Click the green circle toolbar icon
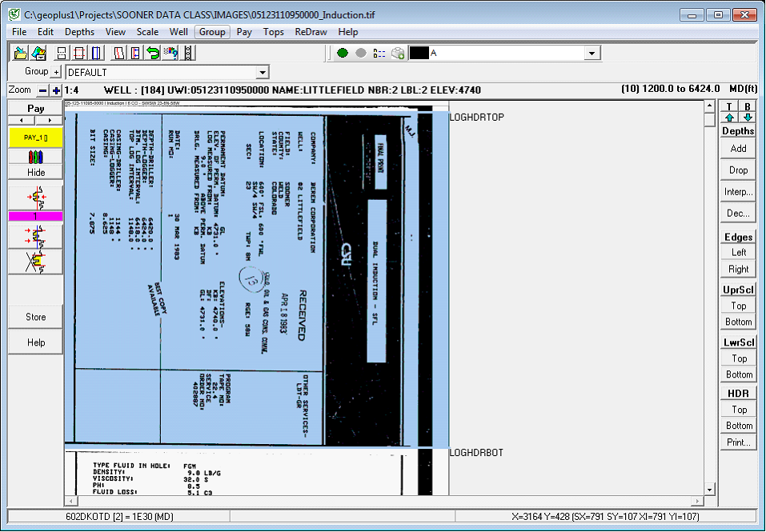Screen dimensions: 766x532 tap(343, 53)
